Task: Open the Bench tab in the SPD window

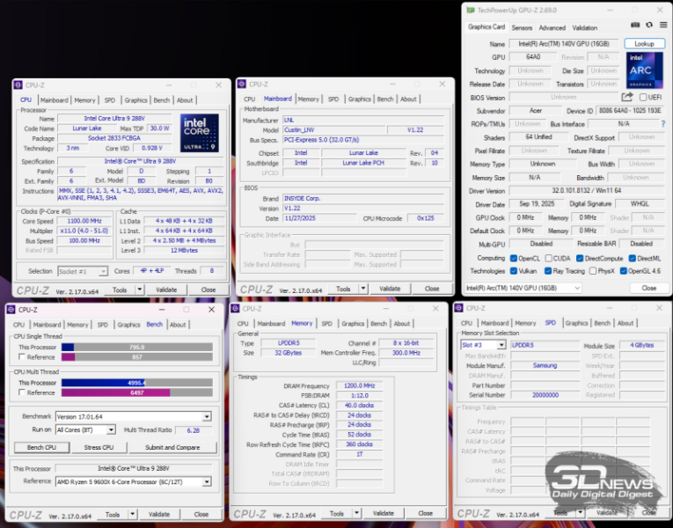Action: point(602,323)
